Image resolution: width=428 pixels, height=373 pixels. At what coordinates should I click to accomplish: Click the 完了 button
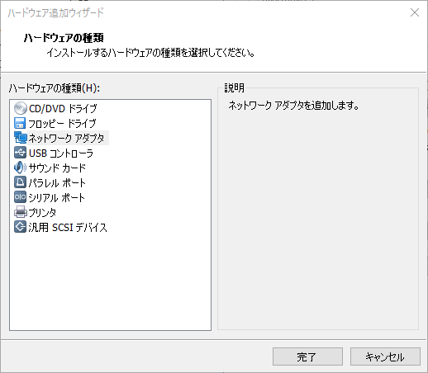(x=307, y=356)
